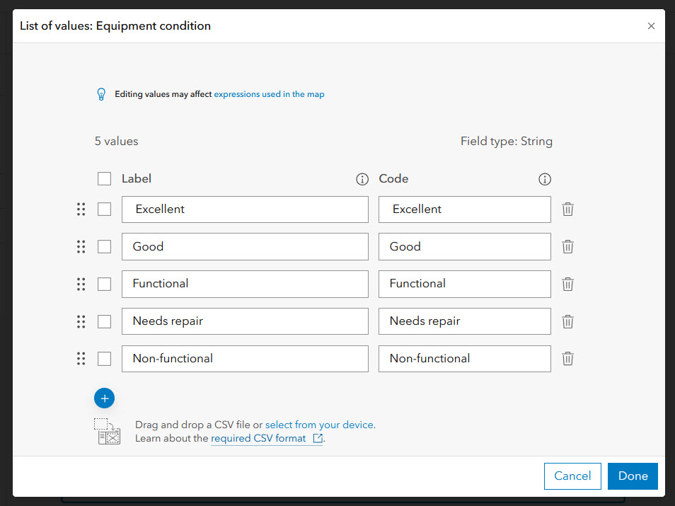Add a new value with plus button
Screen dimensions: 675x506
point(104,398)
